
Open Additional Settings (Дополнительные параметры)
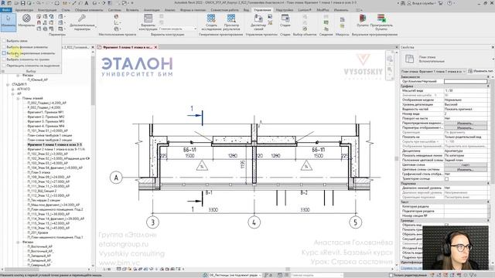[x=82, y=22]
